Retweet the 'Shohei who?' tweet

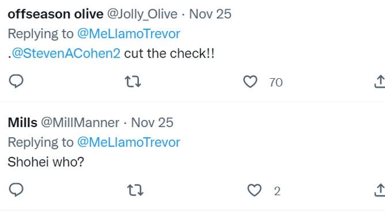point(135,190)
